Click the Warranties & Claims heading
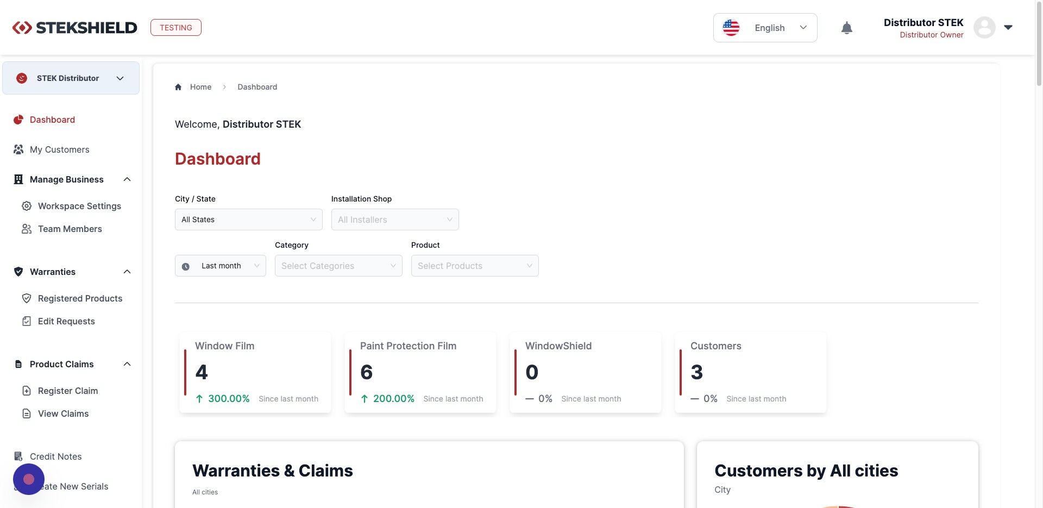 [x=273, y=471]
